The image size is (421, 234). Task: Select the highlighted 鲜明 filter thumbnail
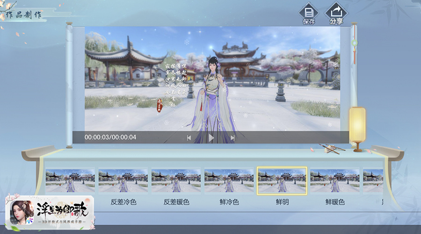(282, 181)
